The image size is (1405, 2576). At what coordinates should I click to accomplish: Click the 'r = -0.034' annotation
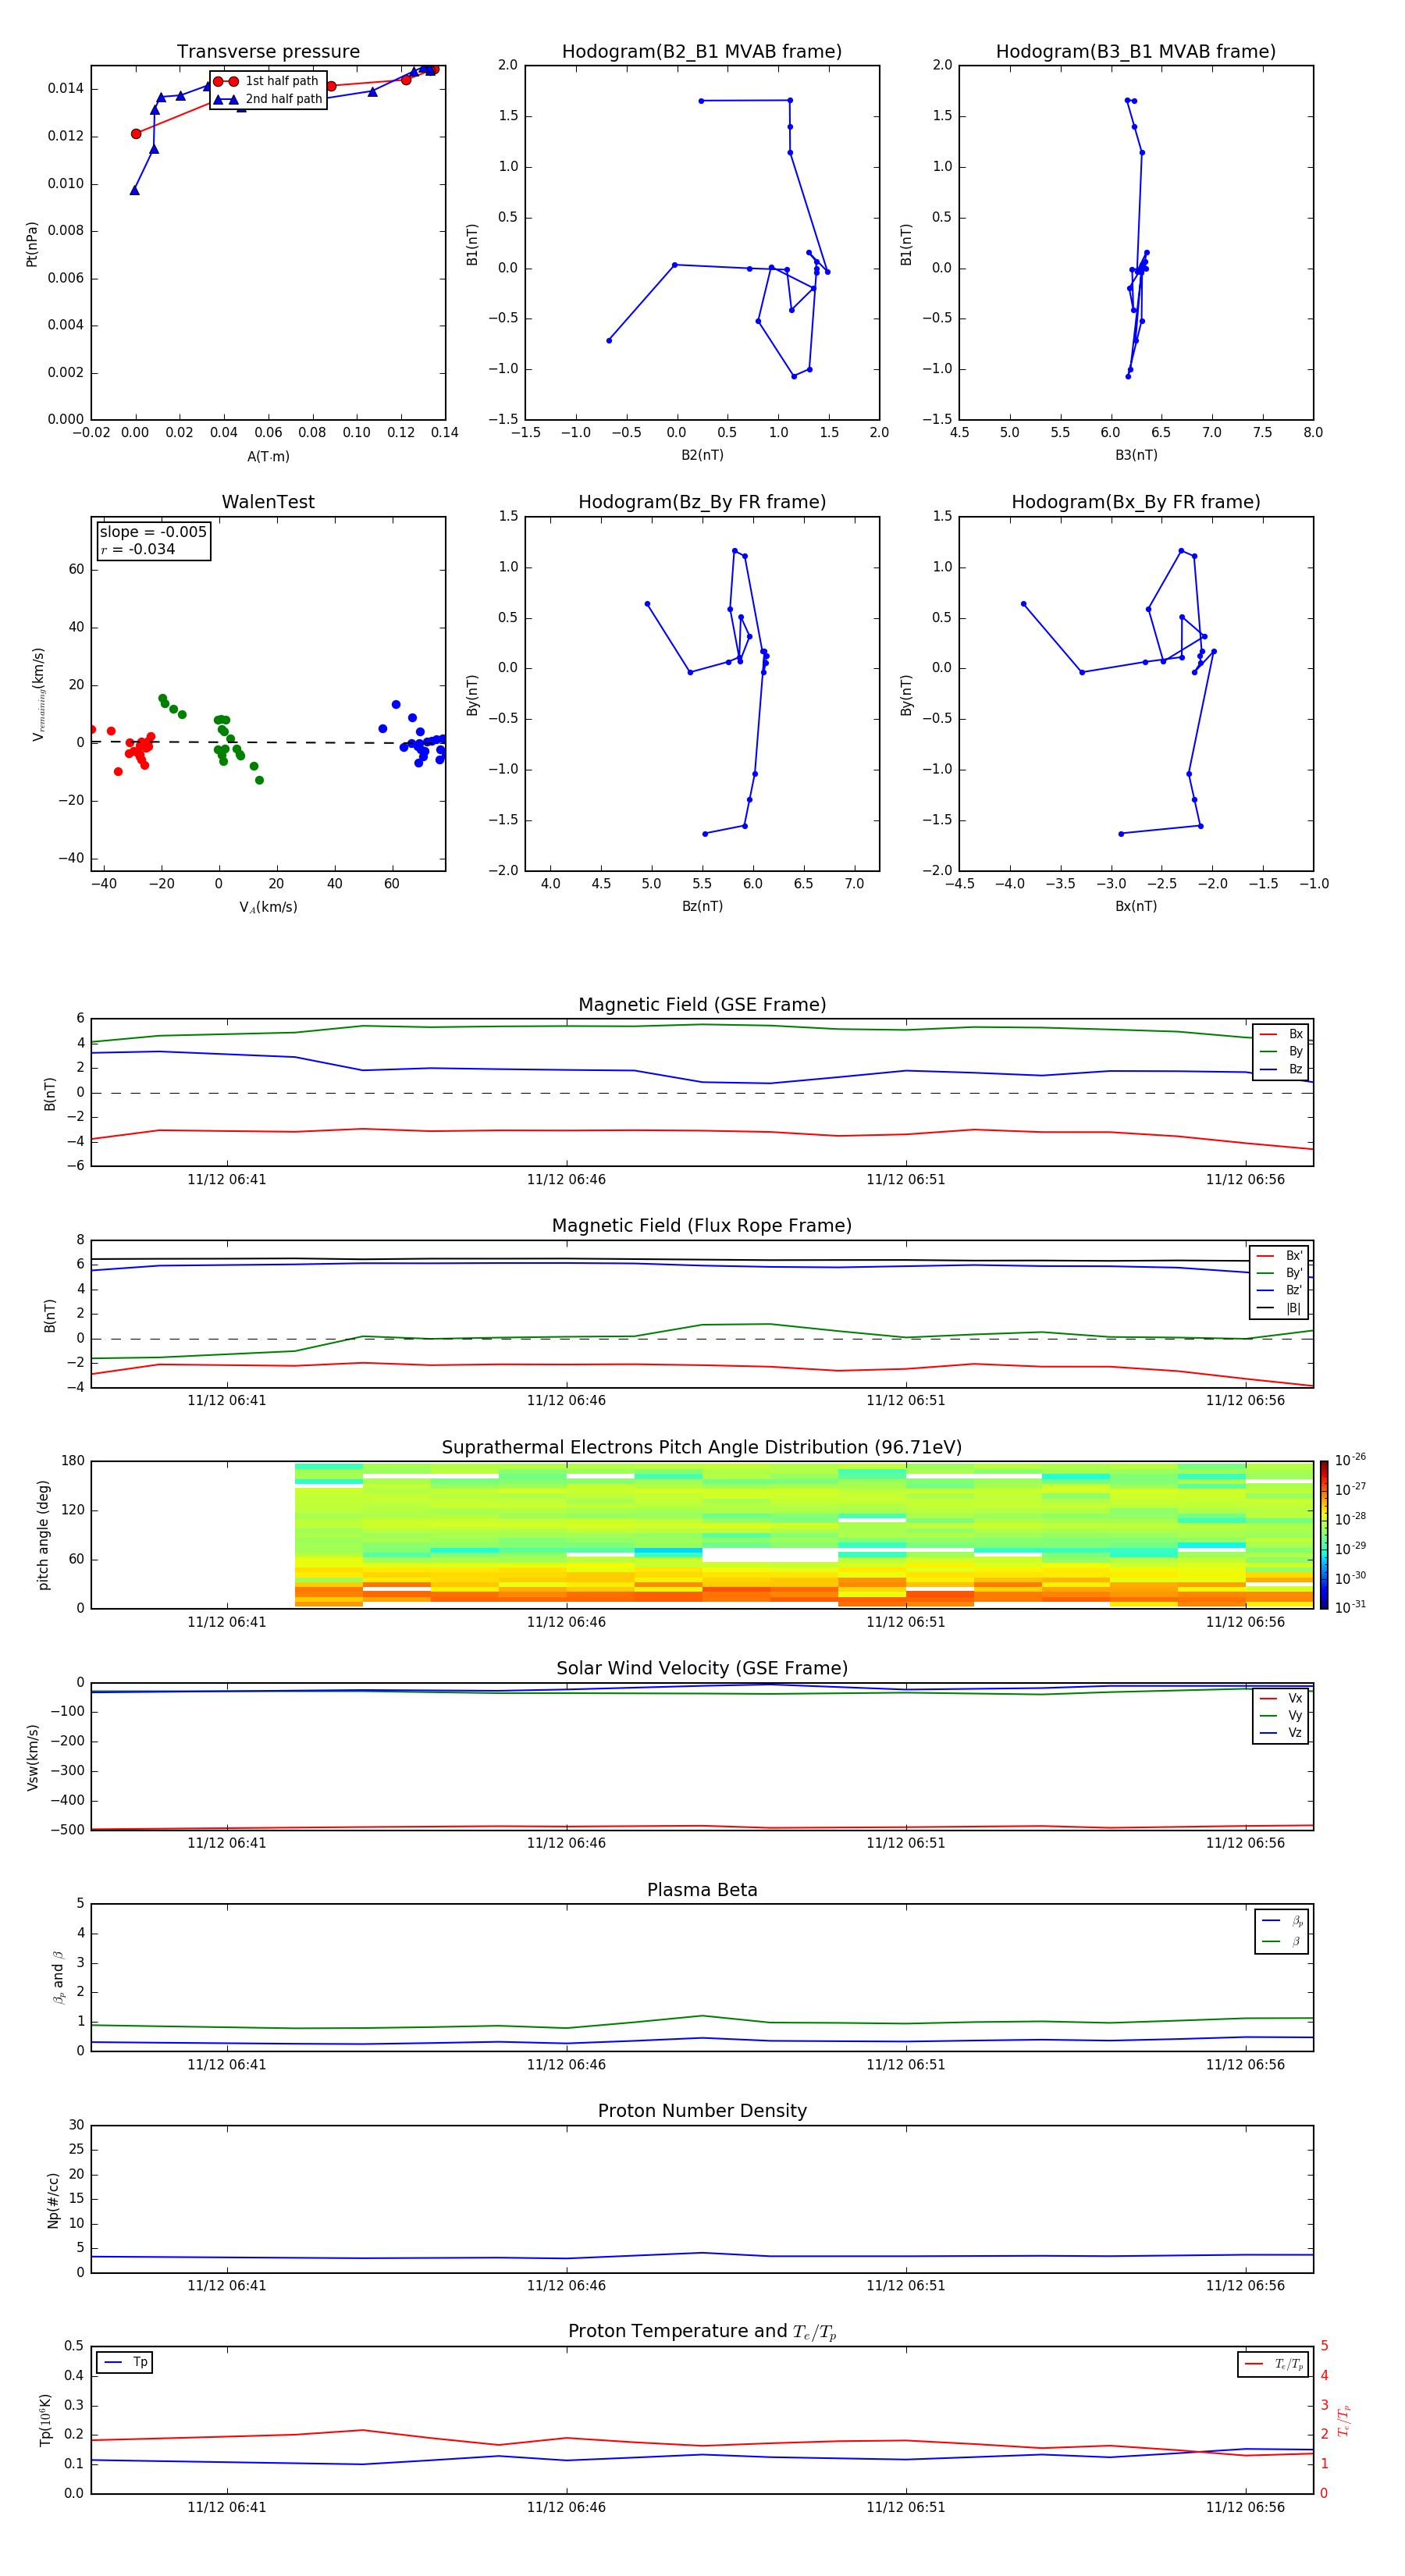138,549
